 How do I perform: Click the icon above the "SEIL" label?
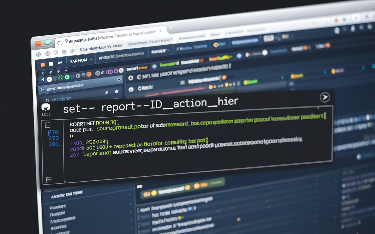click(x=46, y=107)
